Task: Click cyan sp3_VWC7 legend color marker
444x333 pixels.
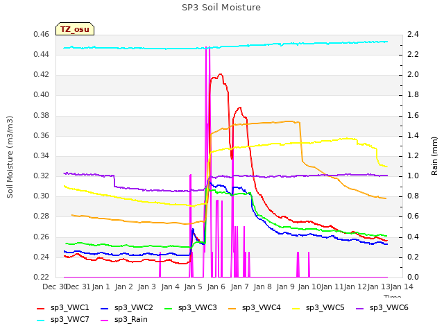Action: point(41,321)
